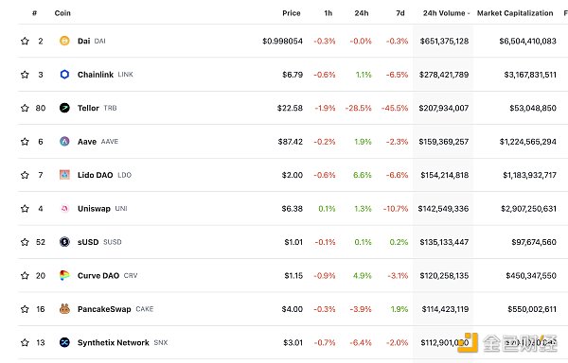The height and width of the screenshot is (363, 568).
Task: Click the Aave coin logo icon
Action: point(64,142)
